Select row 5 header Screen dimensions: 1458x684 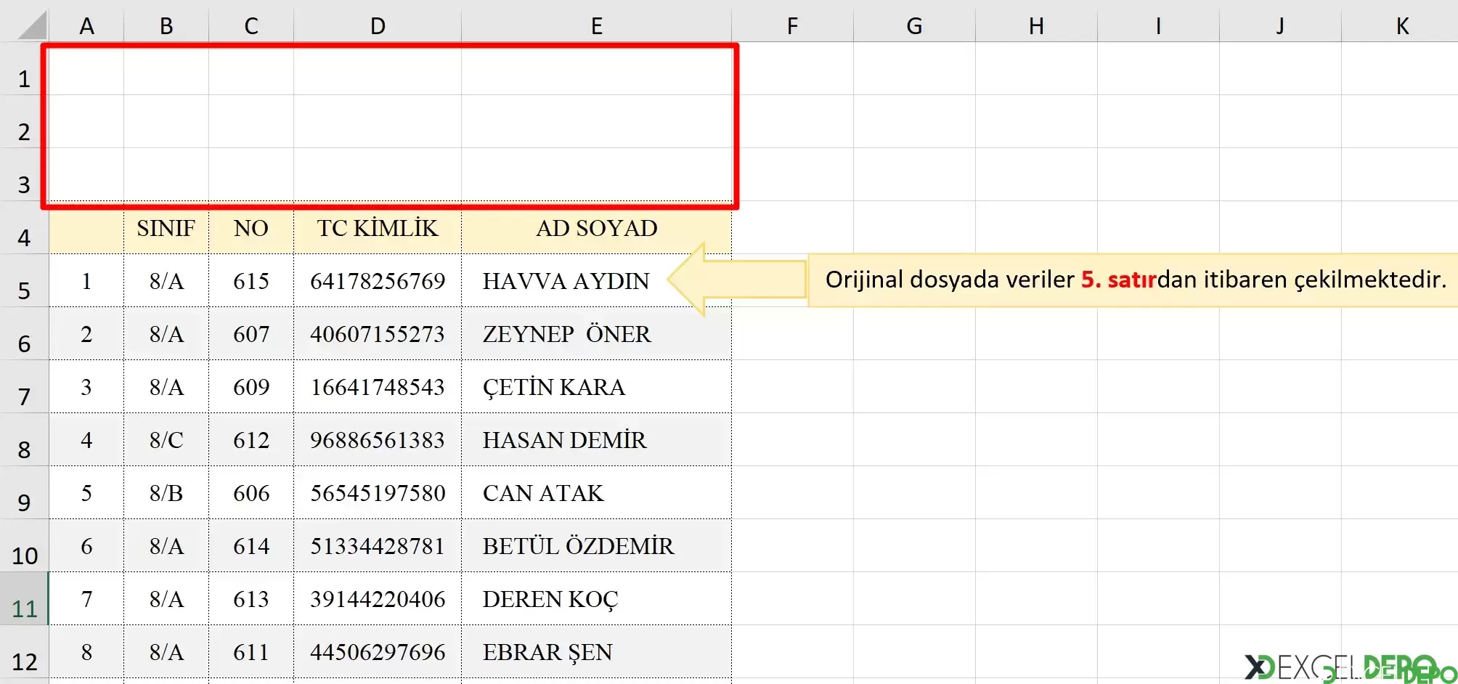24,280
